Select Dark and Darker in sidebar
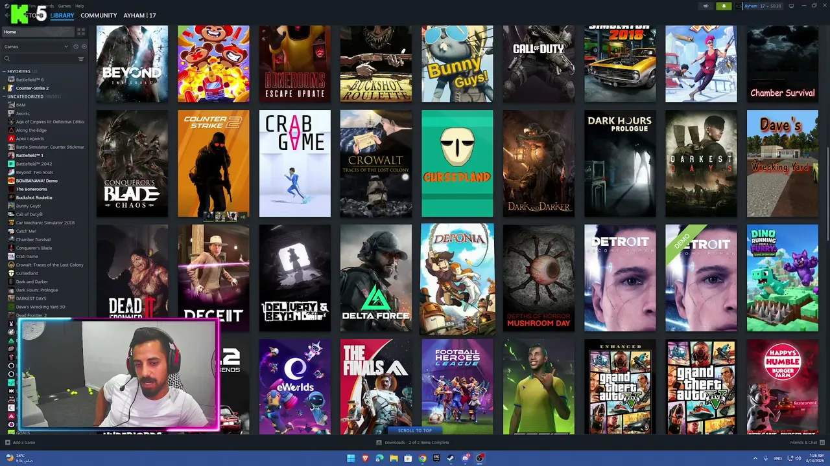 click(32, 282)
